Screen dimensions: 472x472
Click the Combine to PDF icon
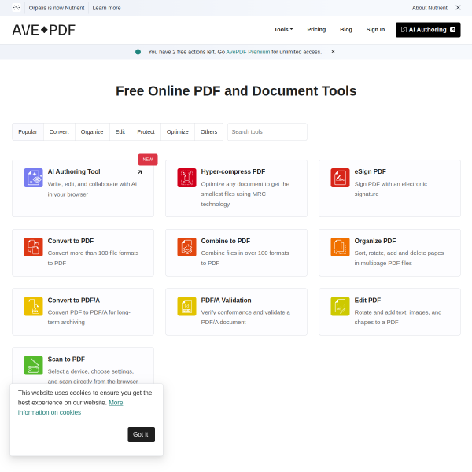point(186,247)
